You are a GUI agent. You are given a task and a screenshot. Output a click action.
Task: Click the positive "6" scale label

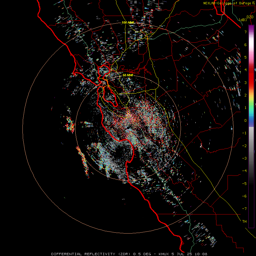(x=245, y=45)
